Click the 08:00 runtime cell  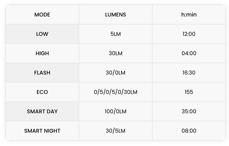[189, 131]
